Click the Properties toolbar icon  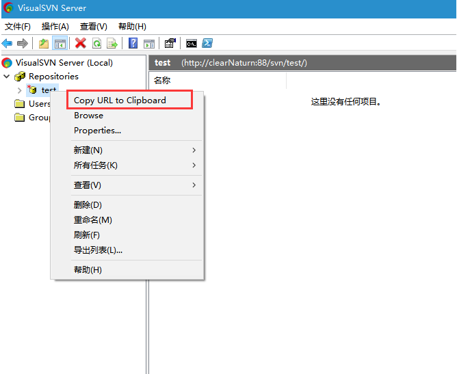click(x=170, y=43)
